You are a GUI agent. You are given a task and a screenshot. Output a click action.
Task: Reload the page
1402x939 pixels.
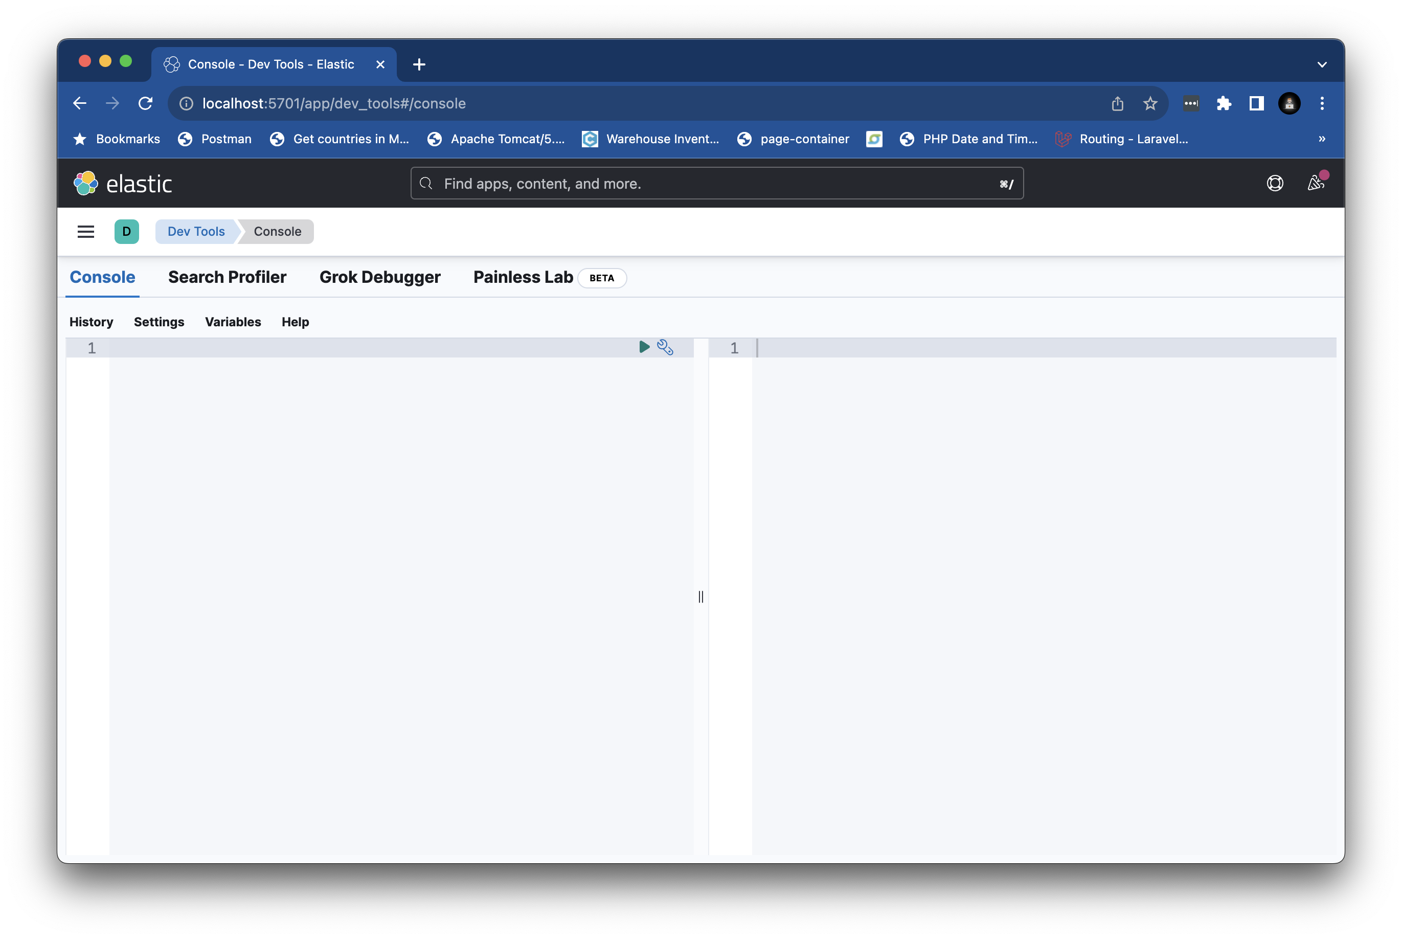(x=146, y=104)
